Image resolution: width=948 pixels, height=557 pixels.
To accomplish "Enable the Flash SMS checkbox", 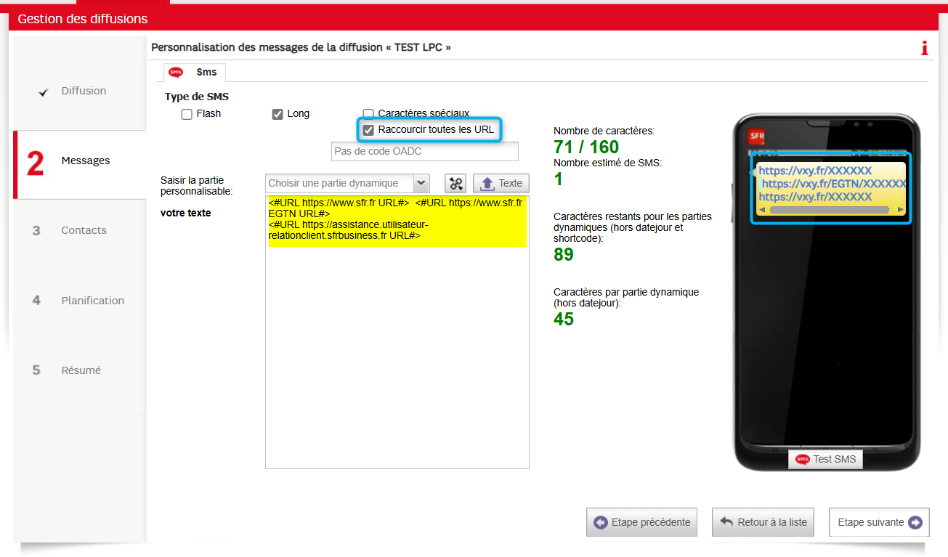I will point(187,114).
